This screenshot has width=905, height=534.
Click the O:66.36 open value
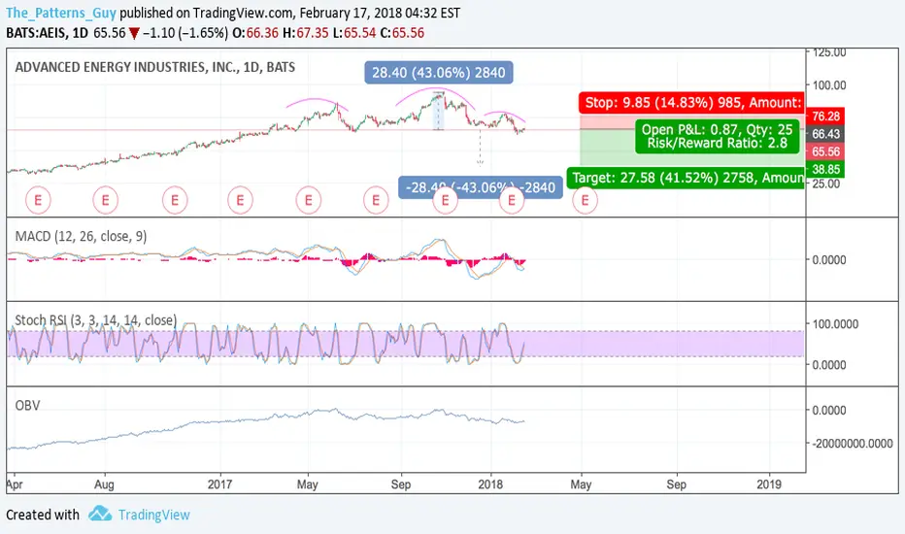(255, 33)
